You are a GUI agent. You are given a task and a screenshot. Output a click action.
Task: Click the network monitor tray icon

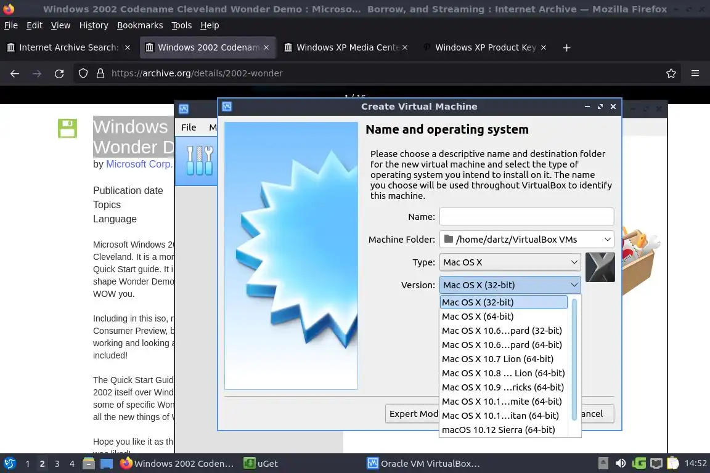click(656, 464)
